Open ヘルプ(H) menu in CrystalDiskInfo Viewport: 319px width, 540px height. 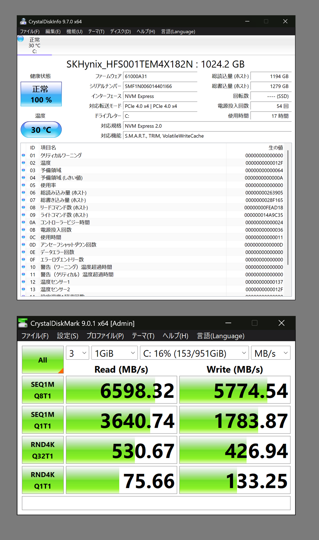(x=146, y=32)
